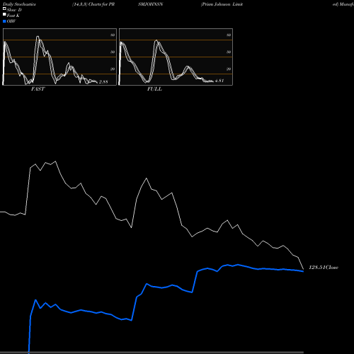Viewport: 354px width, 354px height.
Task: Click the 4.81 value in FULL chart
Action: pyautogui.click(x=219, y=81)
